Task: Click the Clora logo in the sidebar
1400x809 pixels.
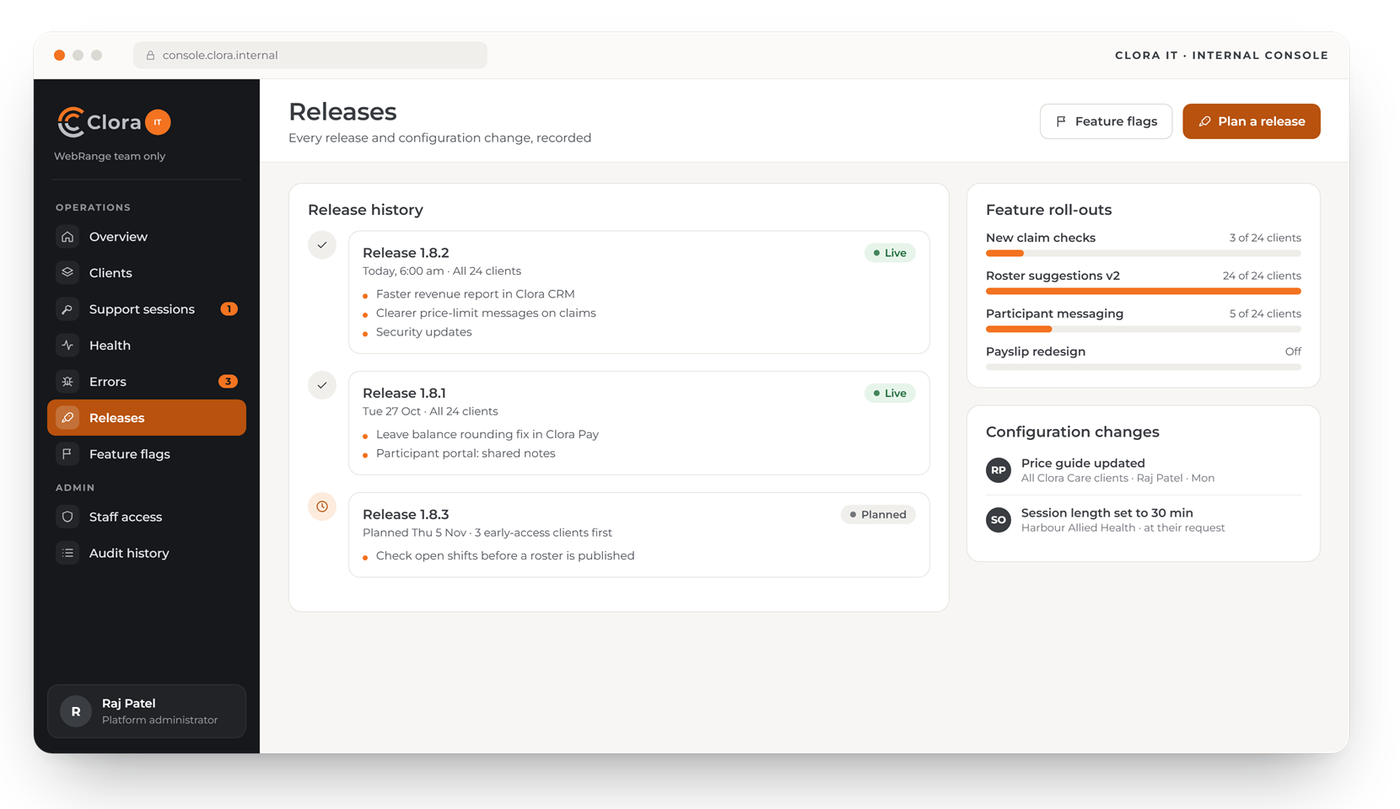Action: (114, 122)
